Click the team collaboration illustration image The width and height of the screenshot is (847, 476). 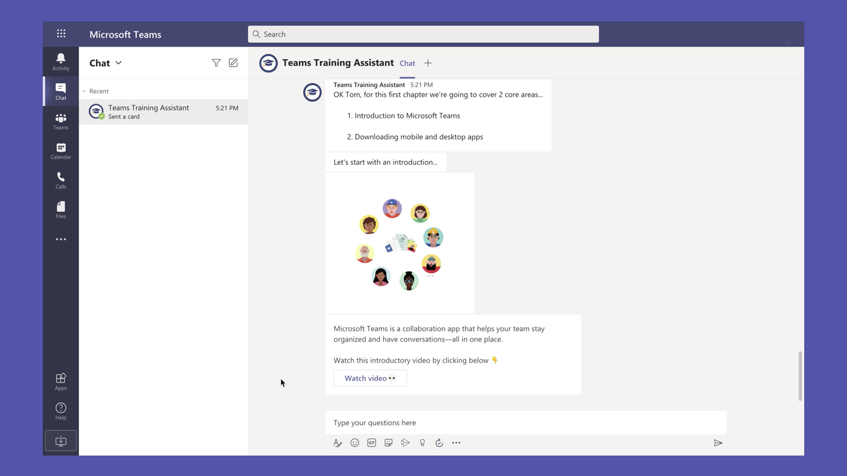400,243
